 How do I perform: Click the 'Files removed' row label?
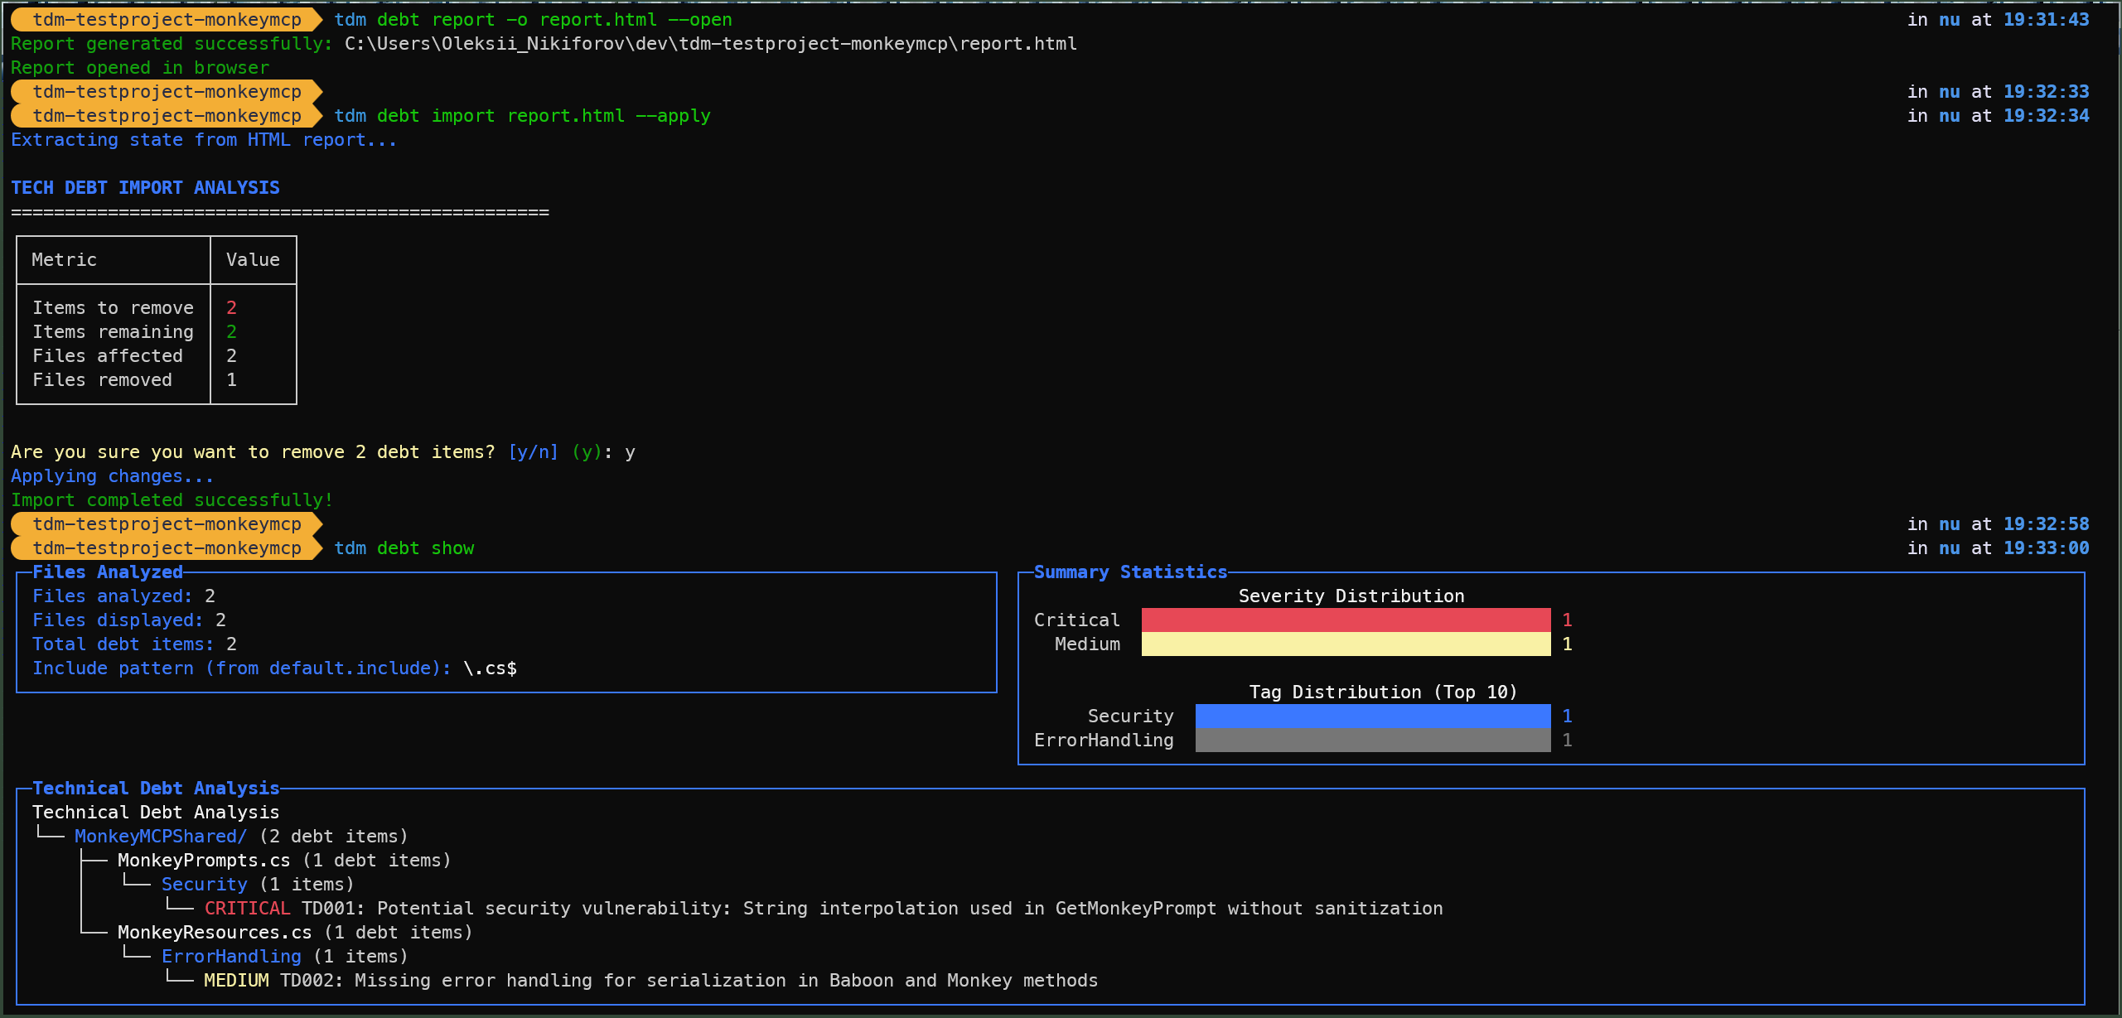[102, 380]
